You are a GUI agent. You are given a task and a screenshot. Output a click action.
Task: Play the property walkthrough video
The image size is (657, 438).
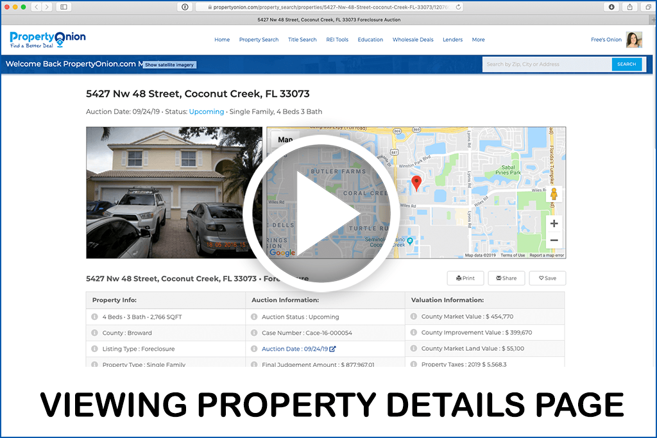[328, 212]
